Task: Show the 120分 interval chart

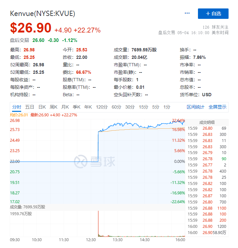Action: pyautogui.click(x=102, y=107)
